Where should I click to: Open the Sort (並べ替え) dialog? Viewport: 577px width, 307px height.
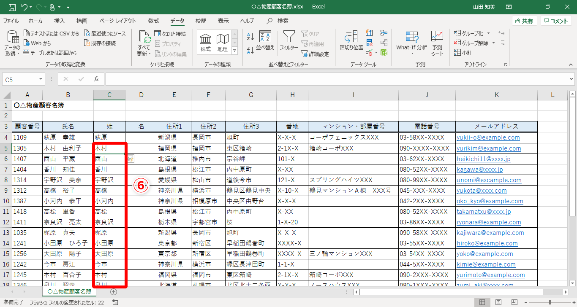tap(265, 41)
